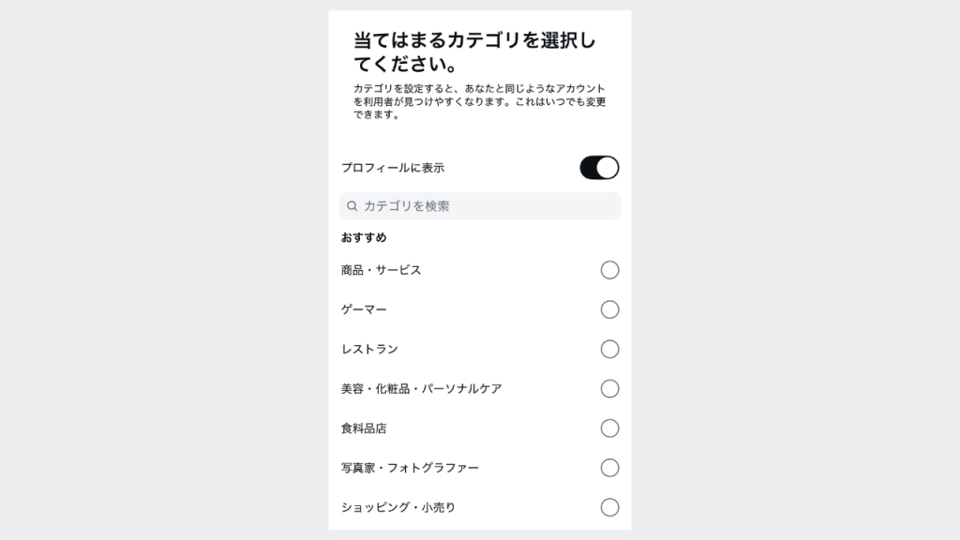
Task: Click the ショッピング・小売り label text
Action: point(398,507)
